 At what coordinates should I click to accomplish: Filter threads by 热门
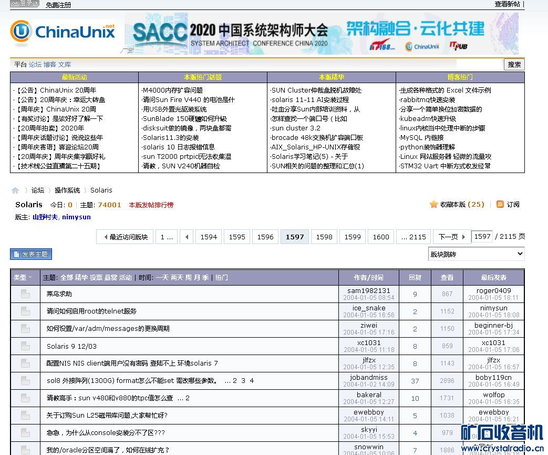coord(222,278)
